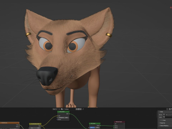The width and height of the screenshot is (172, 129).
Task: Open the Slot dropdown in node editor header
Action: coord(56,109)
